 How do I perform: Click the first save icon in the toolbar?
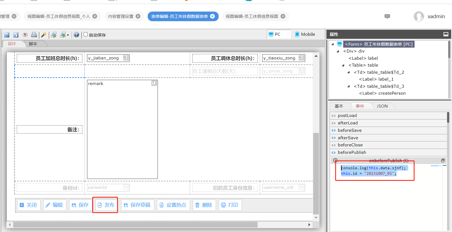coord(7,35)
